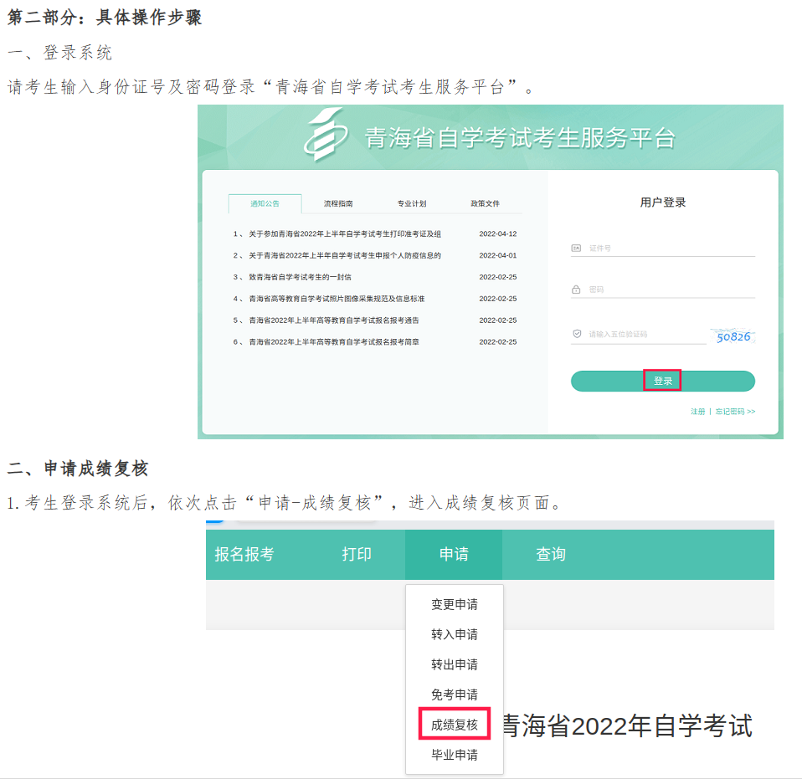Switch to the 流程指南 tab
This screenshot has width=802, height=779.
pos(339,202)
